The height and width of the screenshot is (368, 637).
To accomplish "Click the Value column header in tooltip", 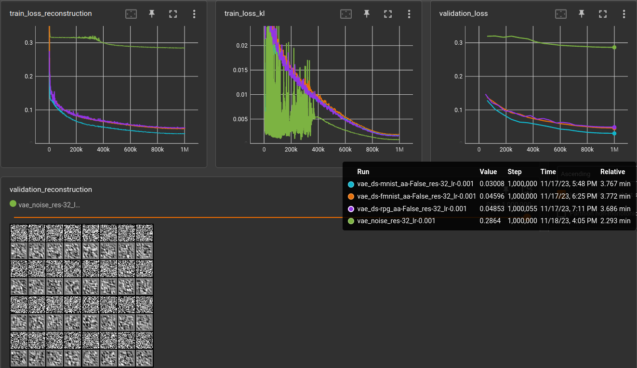I will click(488, 172).
